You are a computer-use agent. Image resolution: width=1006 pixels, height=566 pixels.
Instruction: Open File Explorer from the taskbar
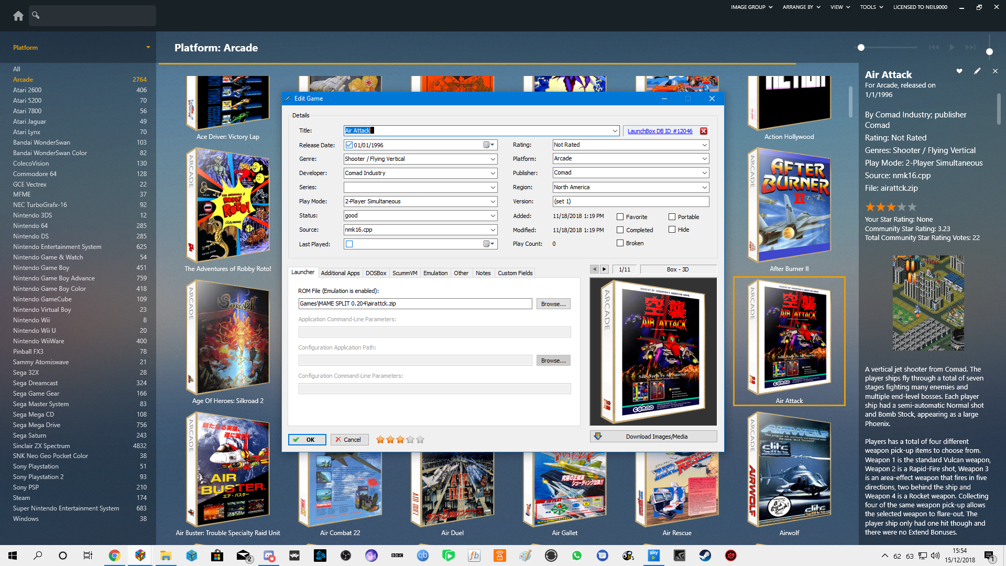pos(166,556)
